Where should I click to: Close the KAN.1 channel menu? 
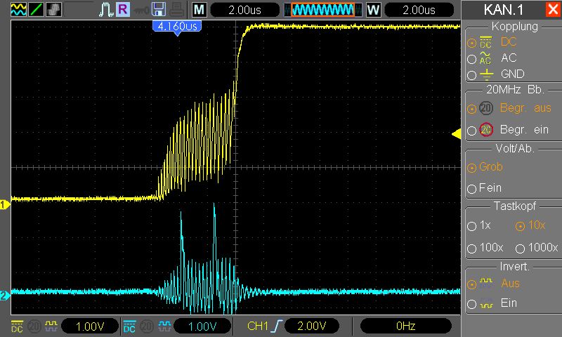click(x=552, y=10)
